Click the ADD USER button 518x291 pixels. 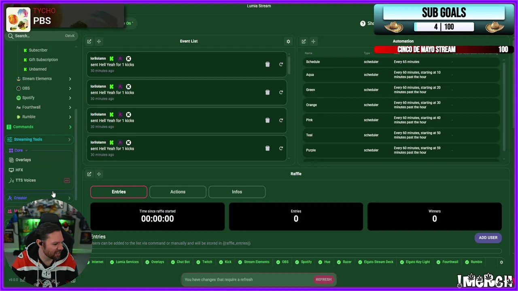pos(488,238)
